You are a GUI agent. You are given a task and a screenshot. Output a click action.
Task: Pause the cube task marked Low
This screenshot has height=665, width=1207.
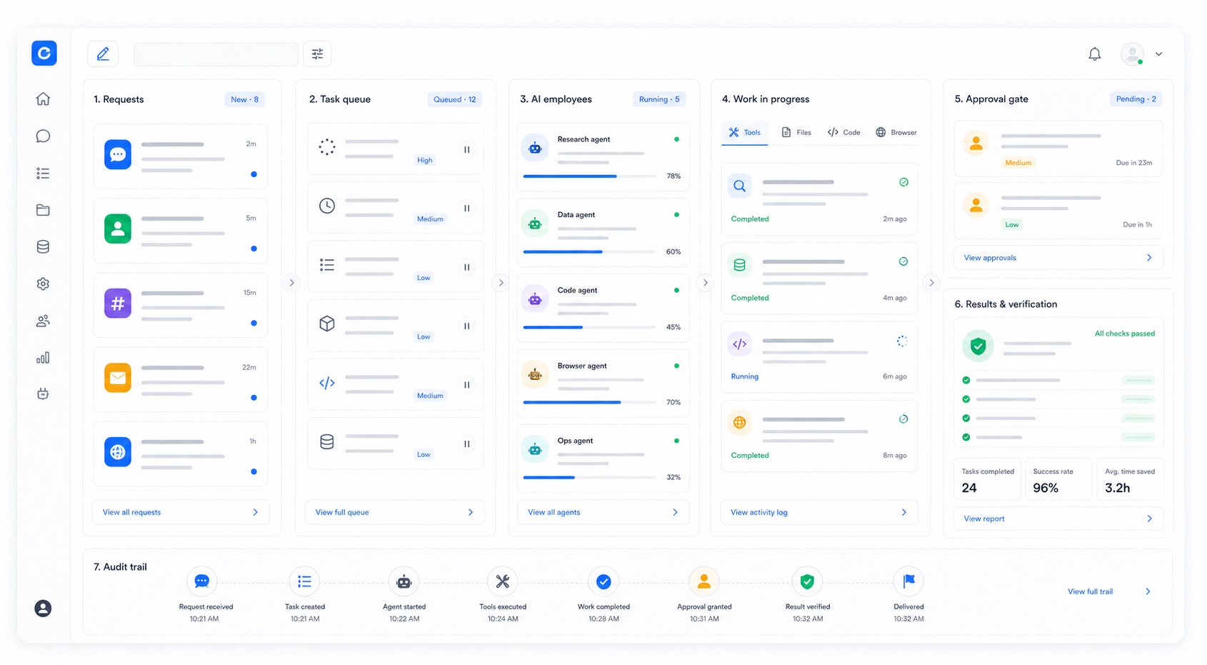click(x=467, y=326)
